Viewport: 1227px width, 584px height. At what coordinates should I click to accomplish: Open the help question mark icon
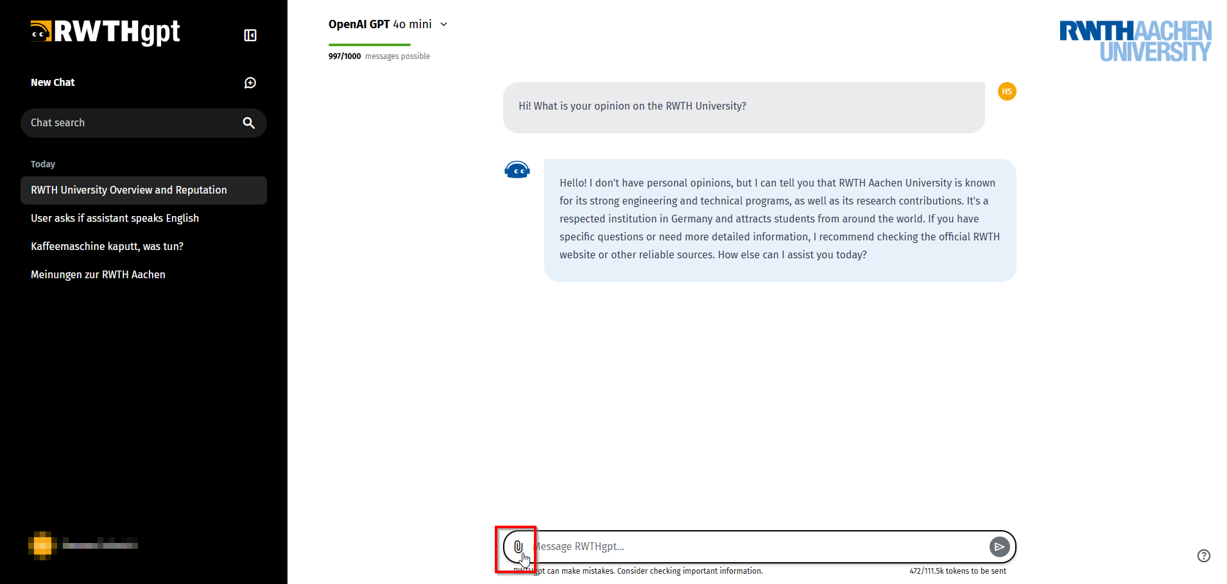tap(1204, 556)
